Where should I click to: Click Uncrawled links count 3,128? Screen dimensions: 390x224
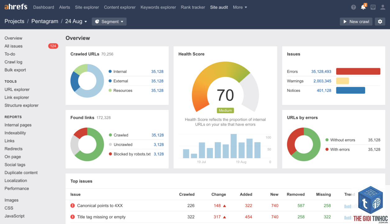tap(158, 145)
